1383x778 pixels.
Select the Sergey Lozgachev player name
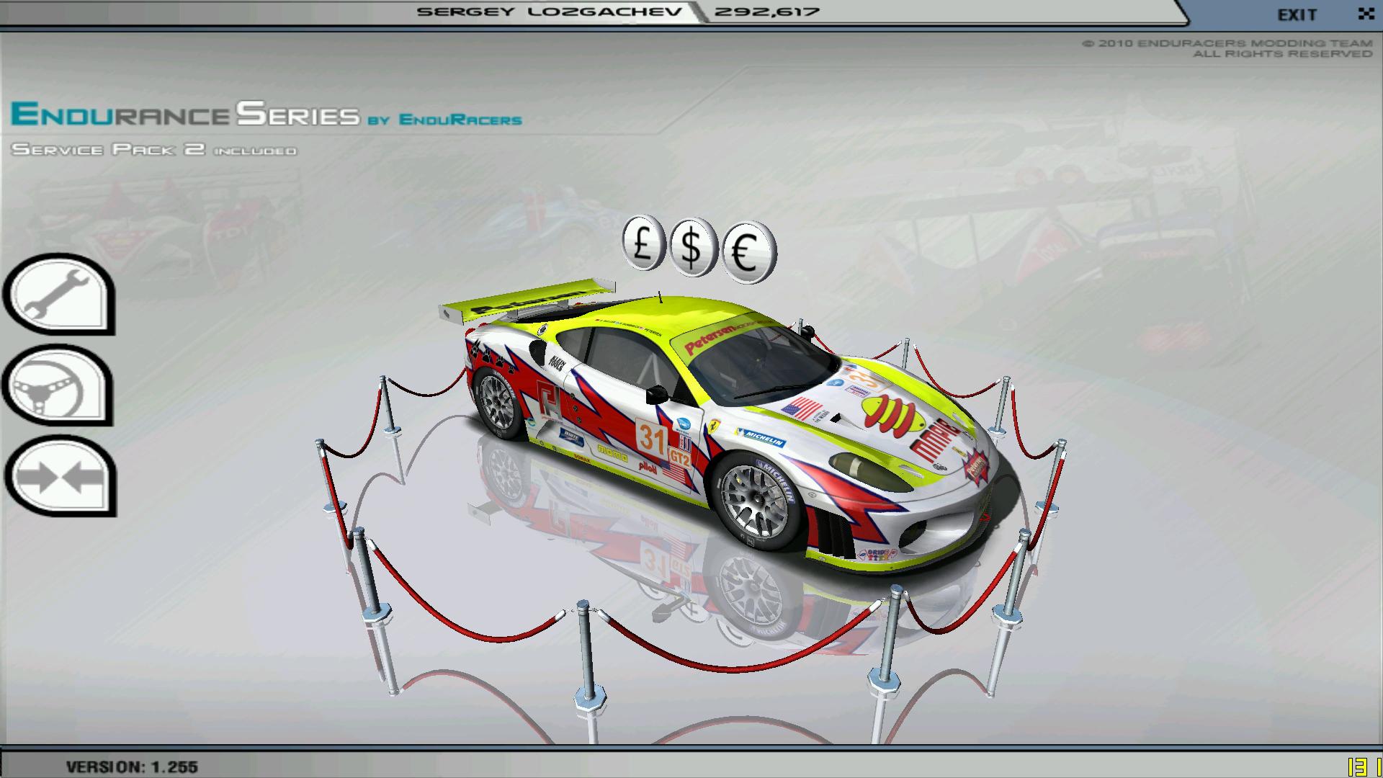550,12
